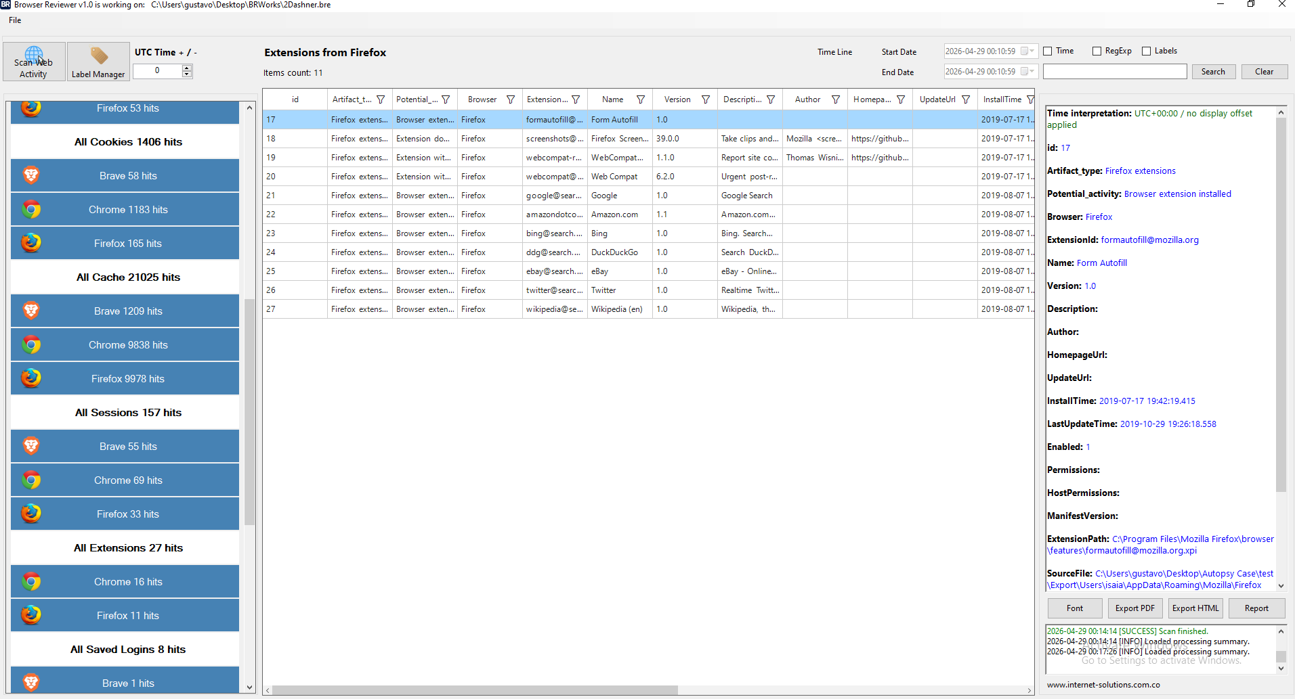
Task: Choose the Chrome icon beside 69 hits
Action: 31,480
